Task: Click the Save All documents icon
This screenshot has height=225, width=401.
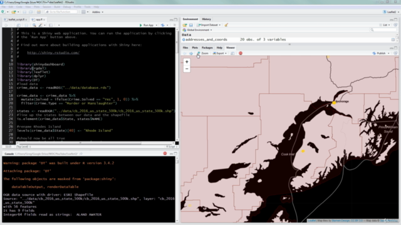Action: (31, 12)
